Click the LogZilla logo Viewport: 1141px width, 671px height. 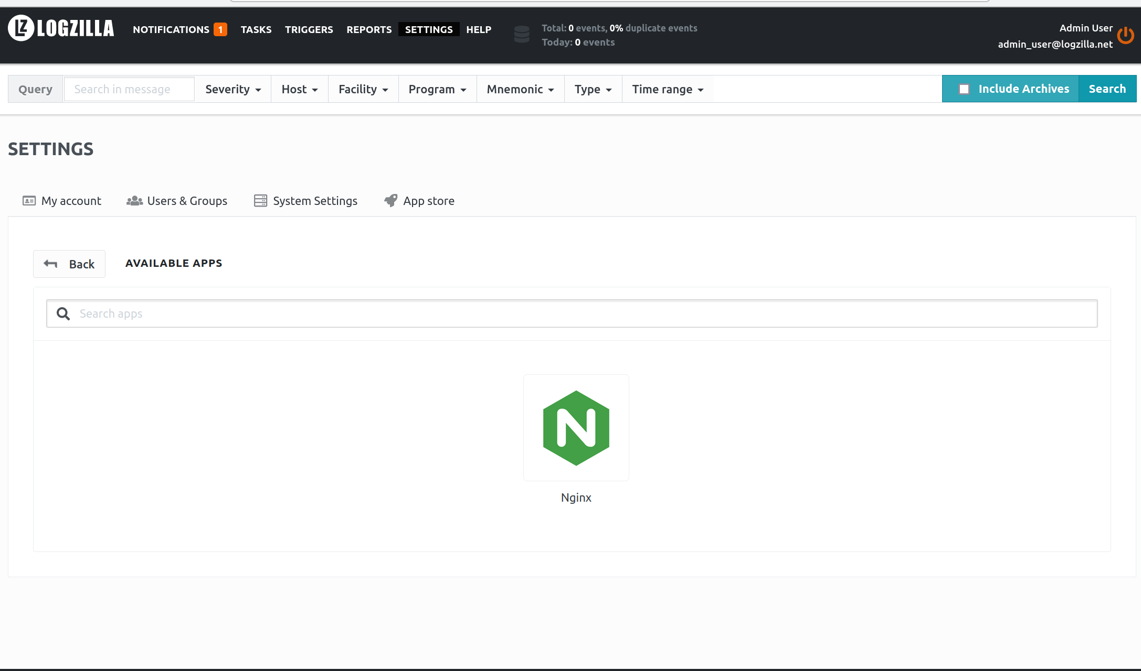(60, 28)
